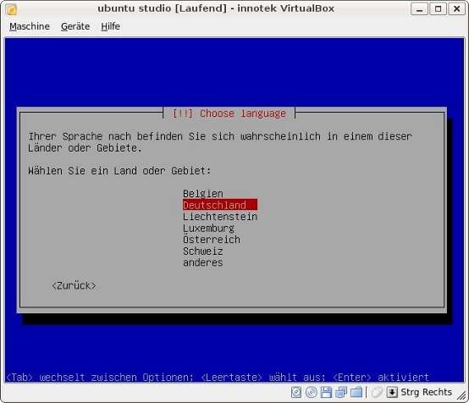
Task: Select Österreich from the list
Action: [212, 240]
